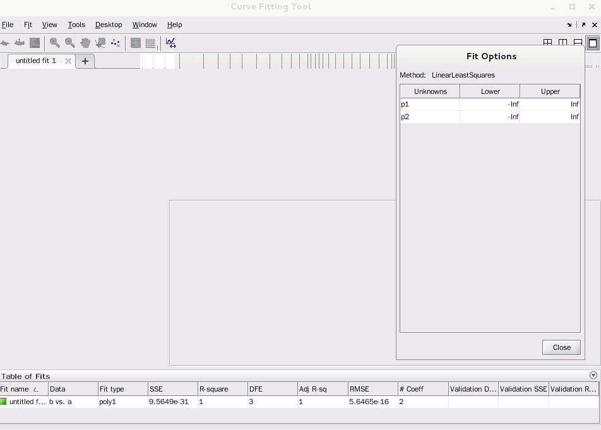
Task: Select the p2 unknown row
Action: pos(430,117)
